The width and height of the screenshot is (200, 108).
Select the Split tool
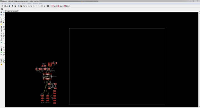click(1, 38)
